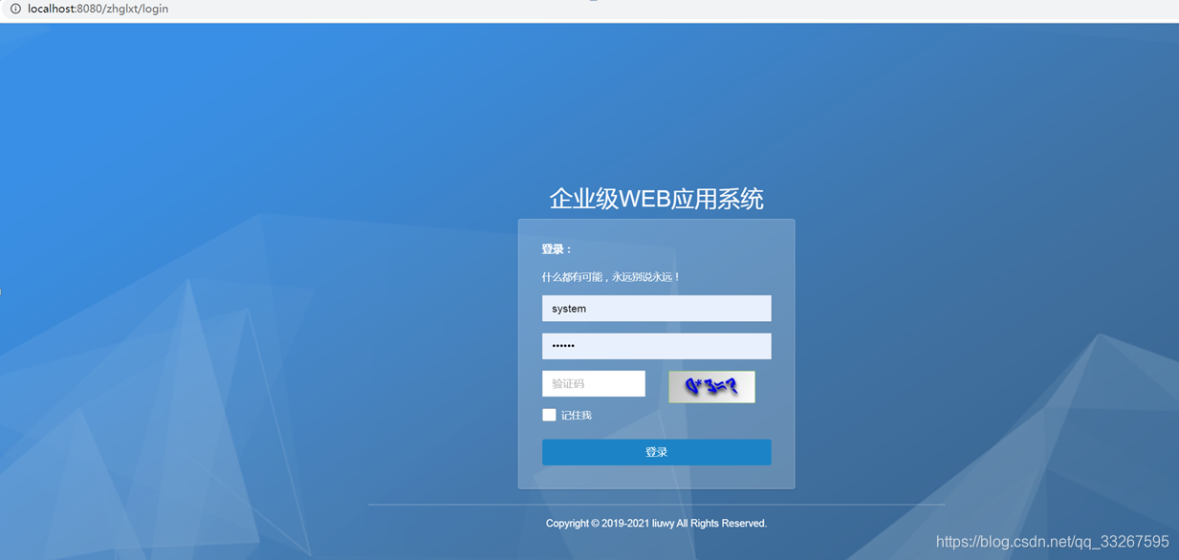Click the site information icon in address bar
The width and height of the screenshot is (1179, 560).
(x=15, y=9)
